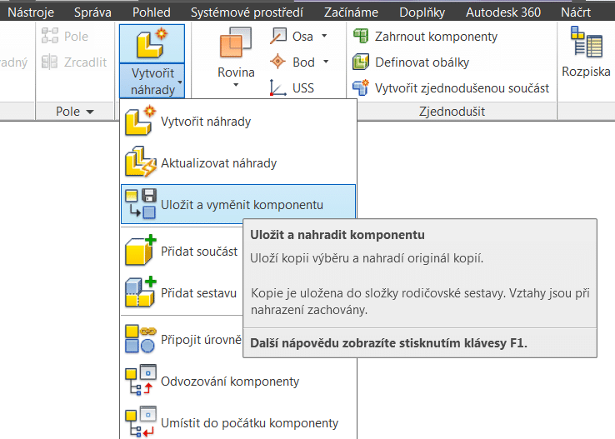Select Umístit do počátku komponenty item
615x439 pixels.
pyautogui.click(x=238, y=422)
